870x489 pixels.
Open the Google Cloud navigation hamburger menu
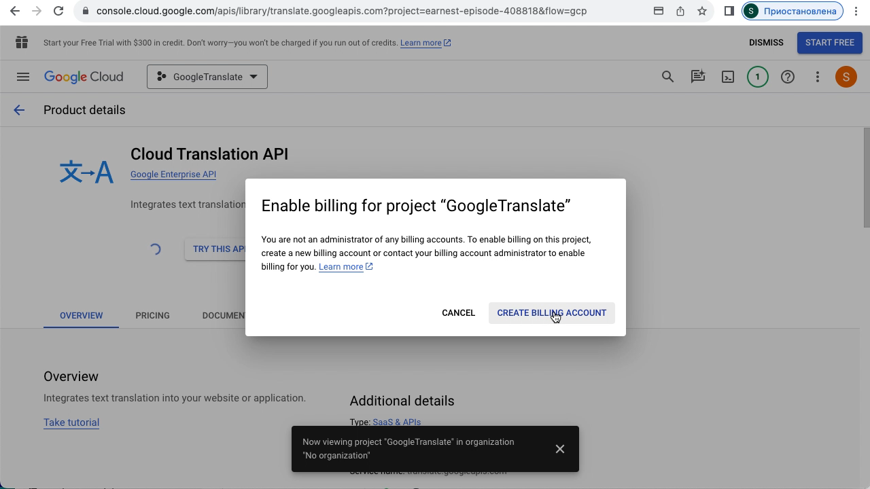(x=23, y=77)
